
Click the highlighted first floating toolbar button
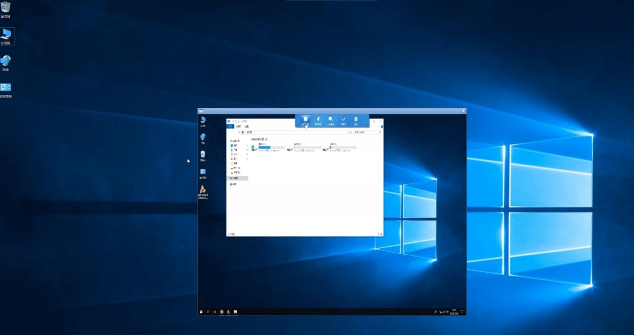[x=305, y=120]
